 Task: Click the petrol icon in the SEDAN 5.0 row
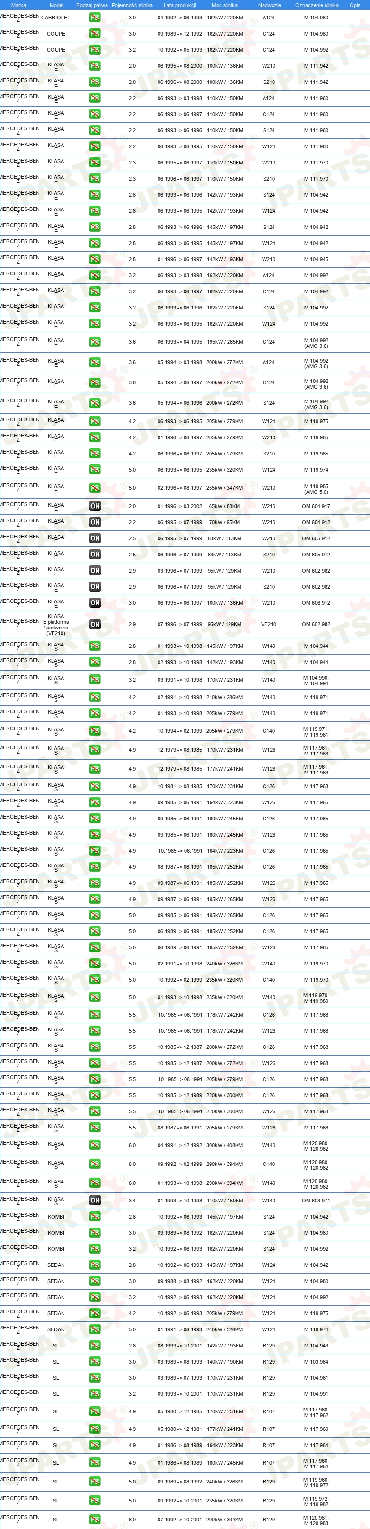tap(95, 1329)
